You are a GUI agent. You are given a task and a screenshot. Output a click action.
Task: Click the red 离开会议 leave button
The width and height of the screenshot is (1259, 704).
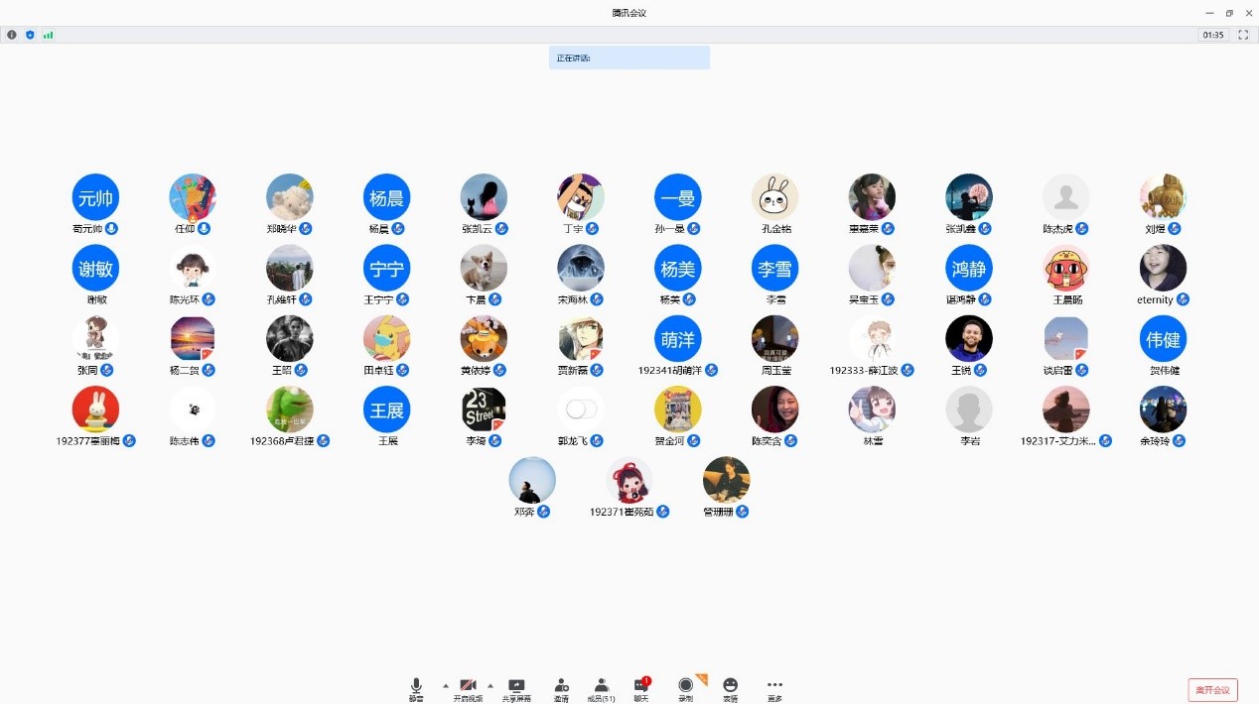(x=1212, y=690)
